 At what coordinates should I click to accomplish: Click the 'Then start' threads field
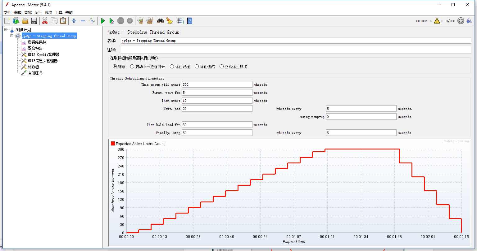(x=217, y=101)
